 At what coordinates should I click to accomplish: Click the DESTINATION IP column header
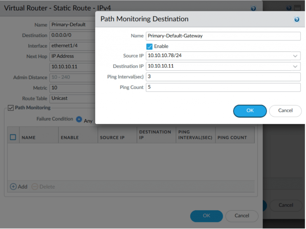pos(157,135)
